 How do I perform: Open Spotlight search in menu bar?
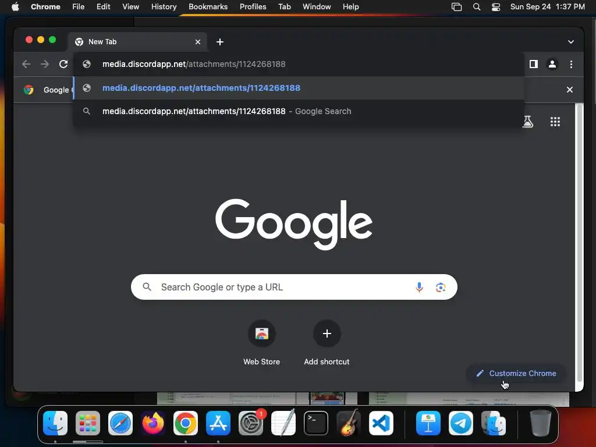click(x=477, y=7)
